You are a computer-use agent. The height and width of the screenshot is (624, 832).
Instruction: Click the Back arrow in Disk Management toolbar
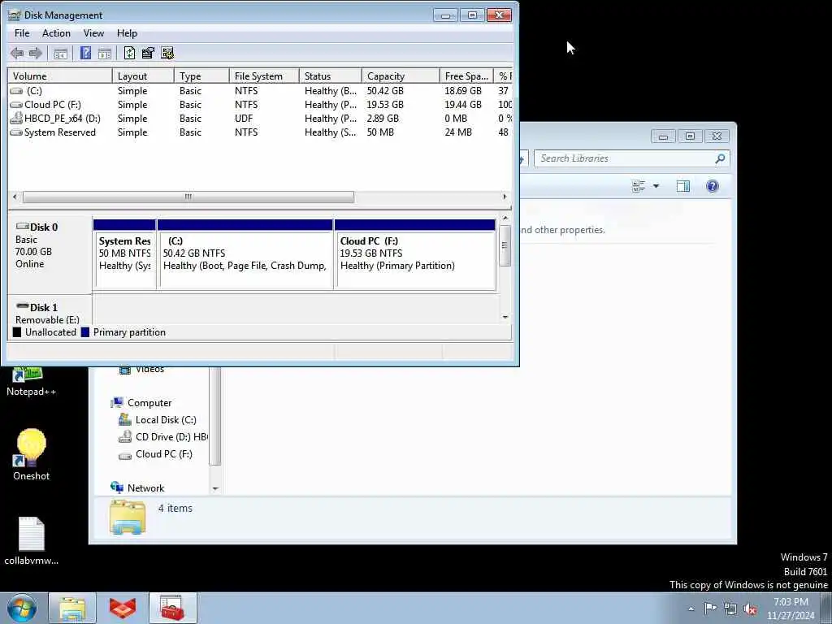[x=17, y=53]
